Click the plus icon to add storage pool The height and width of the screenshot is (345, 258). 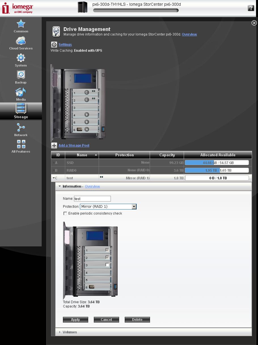(x=54, y=146)
